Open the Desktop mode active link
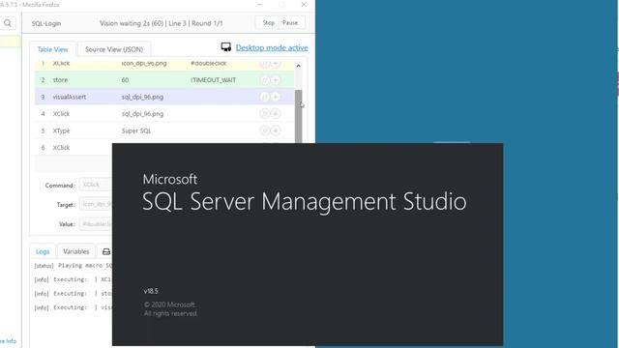 [x=272, y=47]
